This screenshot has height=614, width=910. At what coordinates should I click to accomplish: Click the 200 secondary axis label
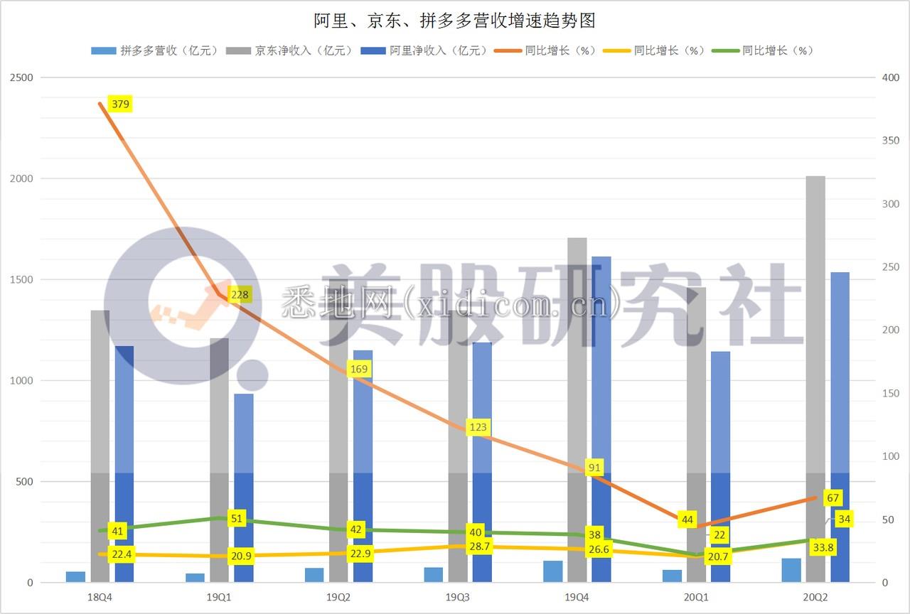[890, 330]
